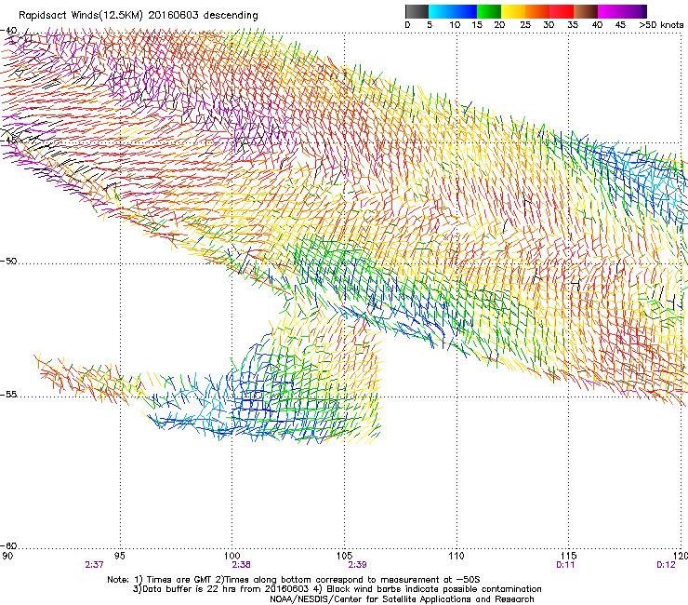Image resolution: width=688 pixels, height=605 pixels.
Task: Click the '35' label under the color scale
Action: (573, 25)
